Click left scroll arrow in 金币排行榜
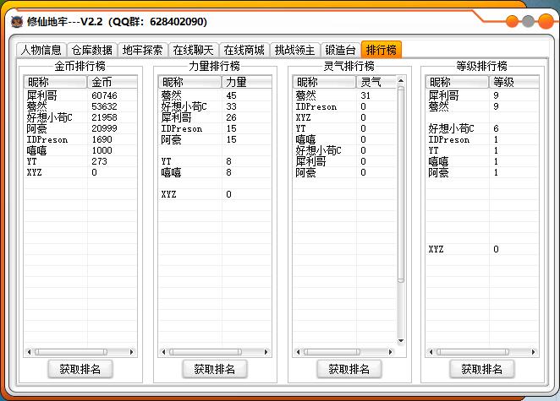 tap(29, 352)
